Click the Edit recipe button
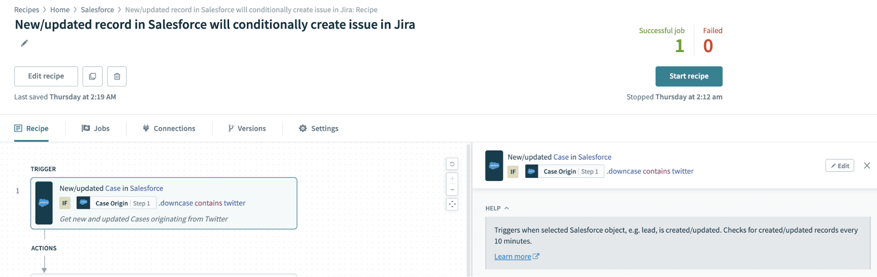 [x=46, y=76]
